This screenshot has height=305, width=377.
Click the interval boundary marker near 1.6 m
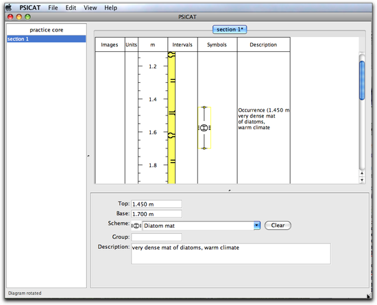click(x=171, y=135)
